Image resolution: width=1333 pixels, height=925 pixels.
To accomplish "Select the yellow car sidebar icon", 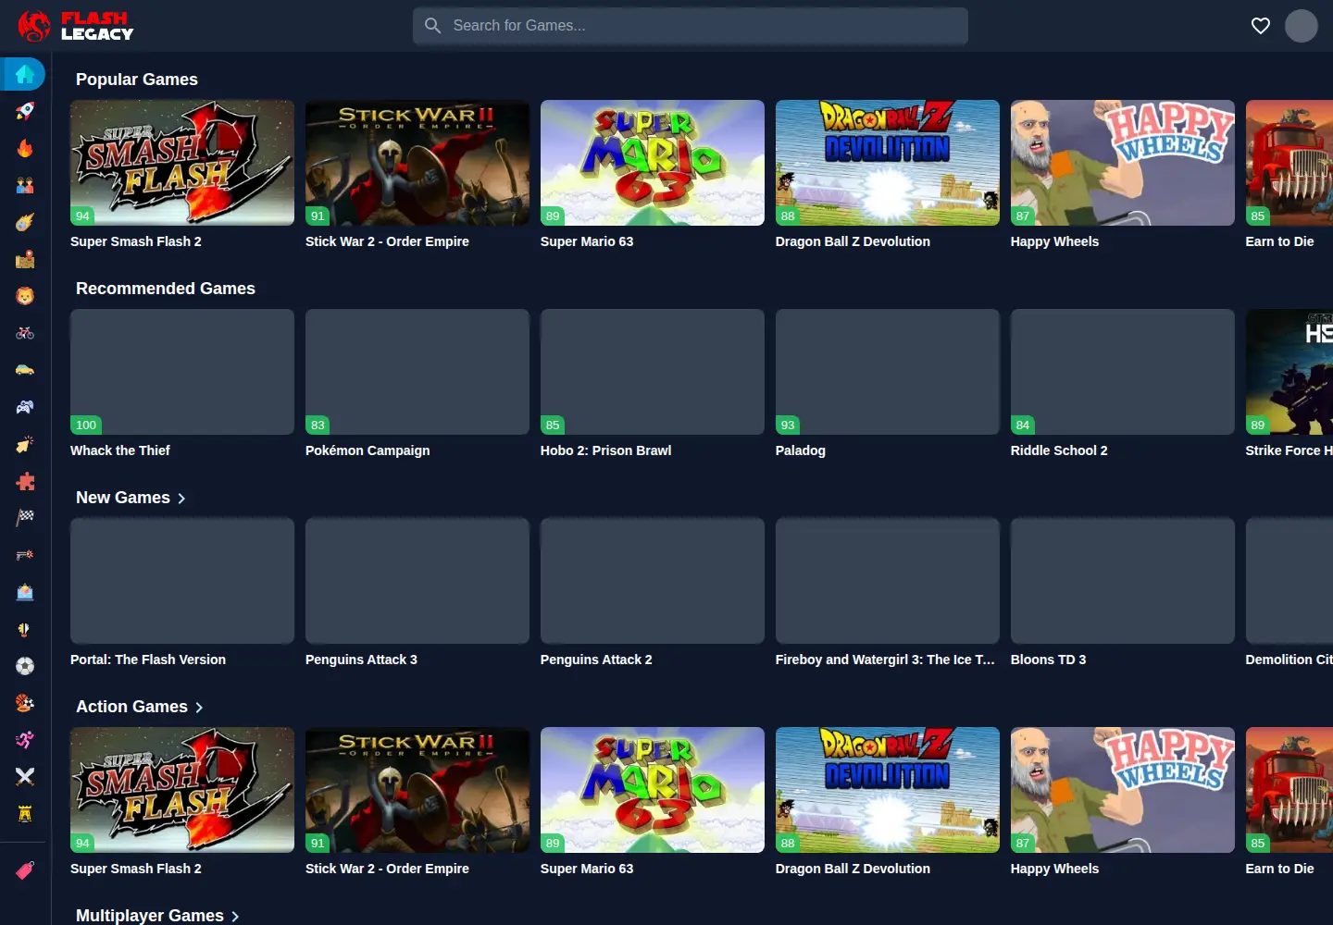I will (25, 370).
